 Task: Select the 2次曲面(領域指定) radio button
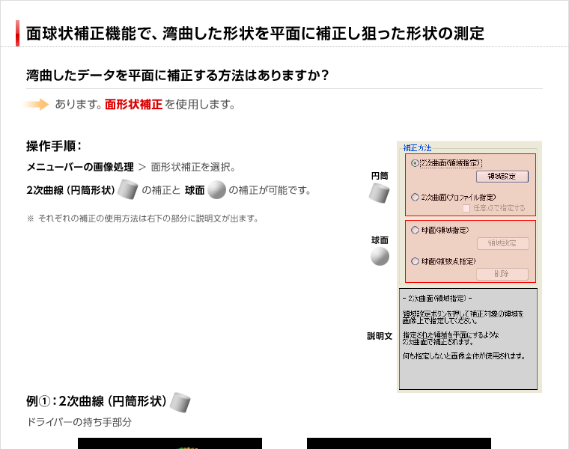(x=416, y=163)
